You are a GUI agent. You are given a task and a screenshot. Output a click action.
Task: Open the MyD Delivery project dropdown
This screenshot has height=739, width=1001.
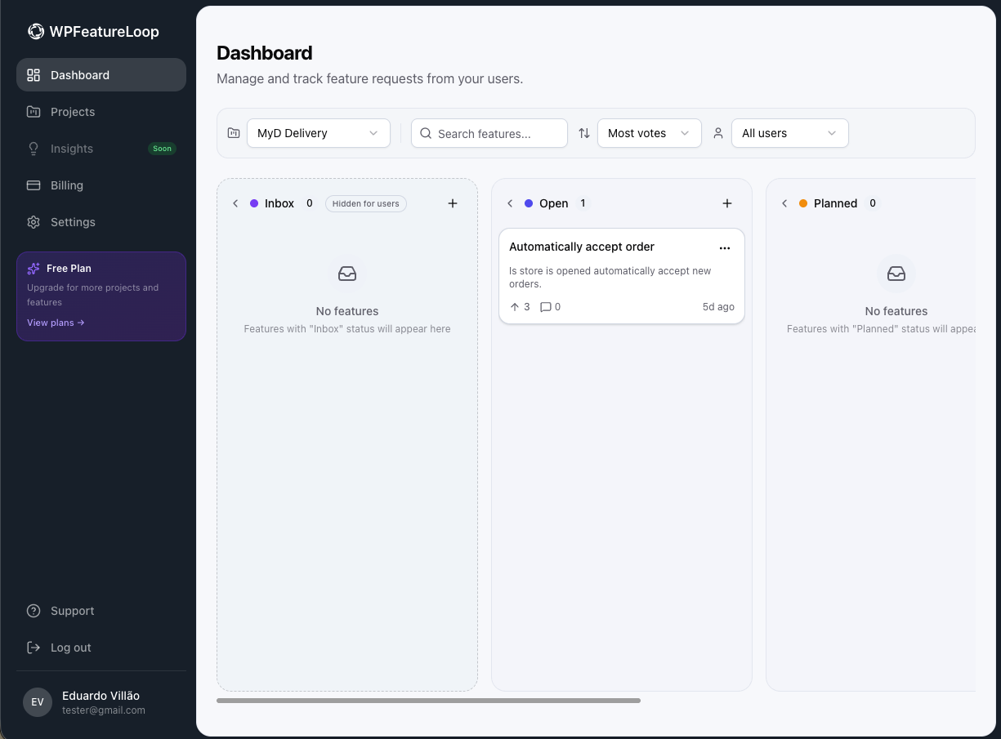point(318,132)
